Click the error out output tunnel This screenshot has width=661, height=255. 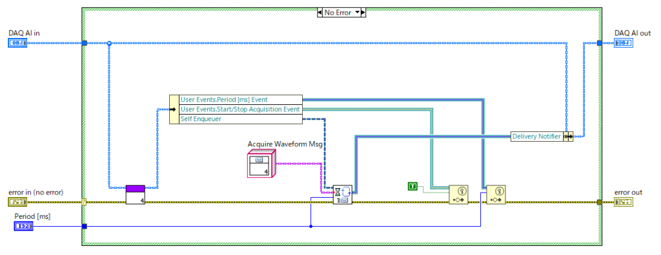[x=600, y=202]
